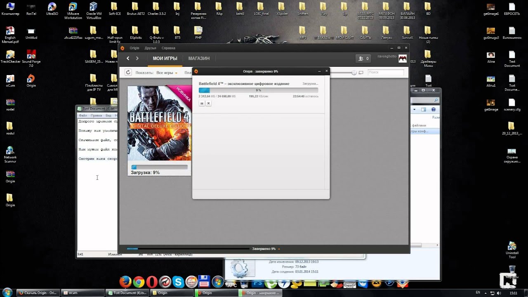Open the Справка menu
Viewport: 528px width, 297px height.
coord(168,48)
